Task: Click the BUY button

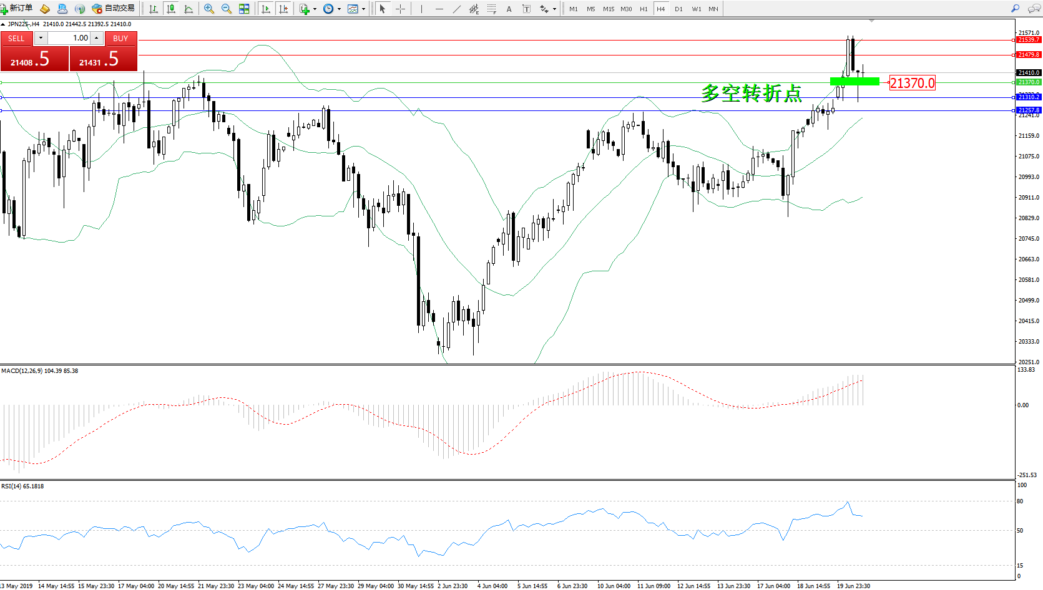Action: (x=120, y=39)
